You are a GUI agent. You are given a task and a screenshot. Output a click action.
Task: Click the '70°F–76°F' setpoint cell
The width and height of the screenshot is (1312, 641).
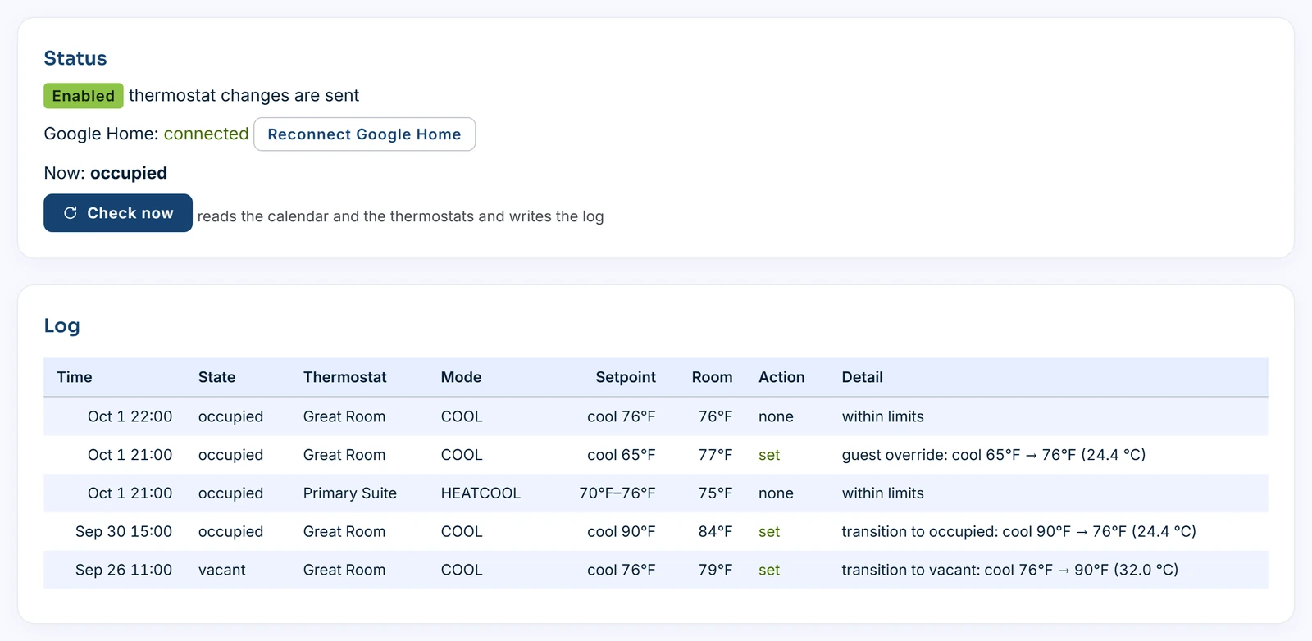[x=617, y=493]
